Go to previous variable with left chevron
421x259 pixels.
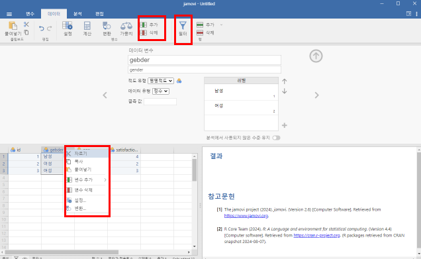click(105, 95)
